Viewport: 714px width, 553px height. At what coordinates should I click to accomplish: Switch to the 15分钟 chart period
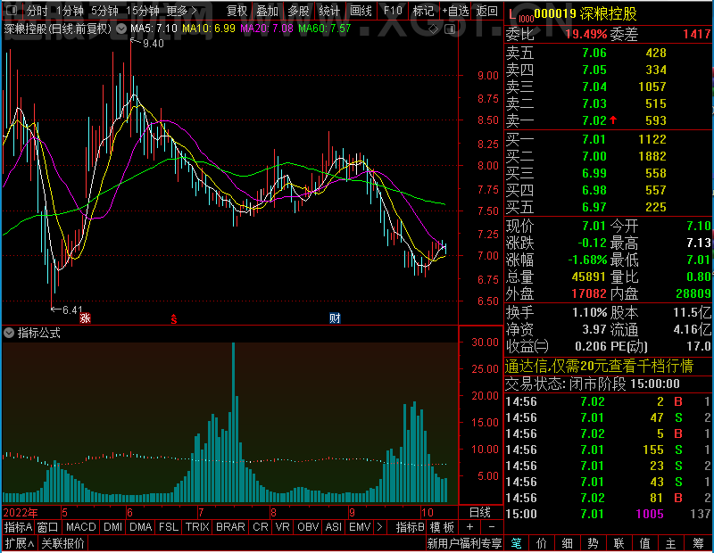(143, 11)
